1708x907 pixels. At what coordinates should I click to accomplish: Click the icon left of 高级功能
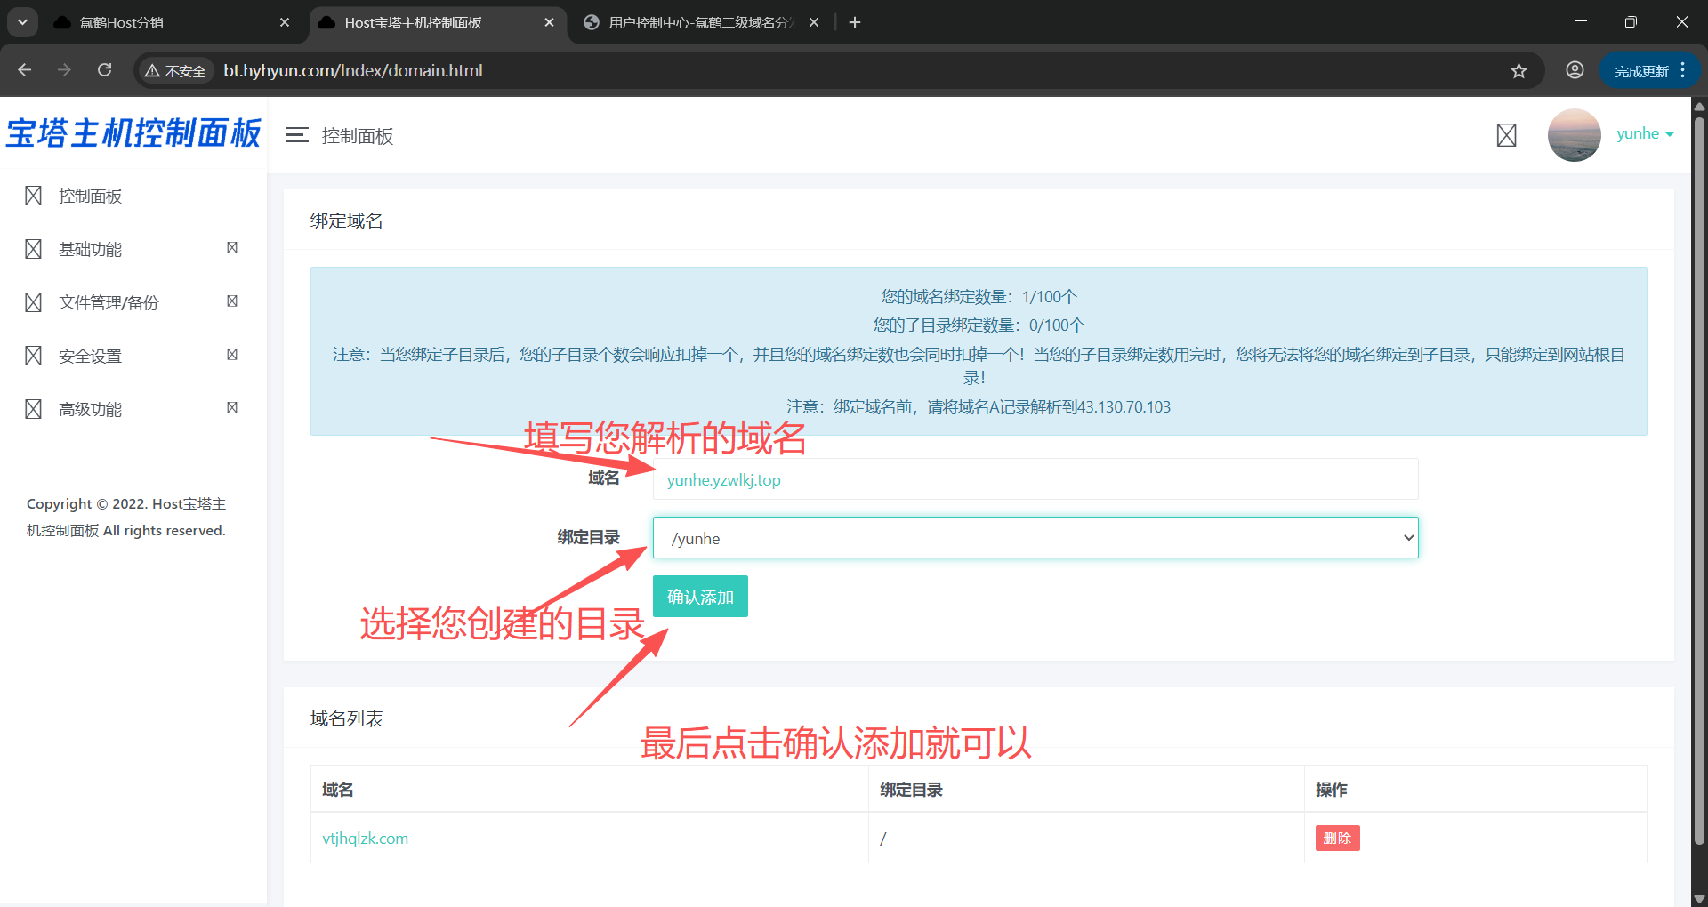coord(33,409)
